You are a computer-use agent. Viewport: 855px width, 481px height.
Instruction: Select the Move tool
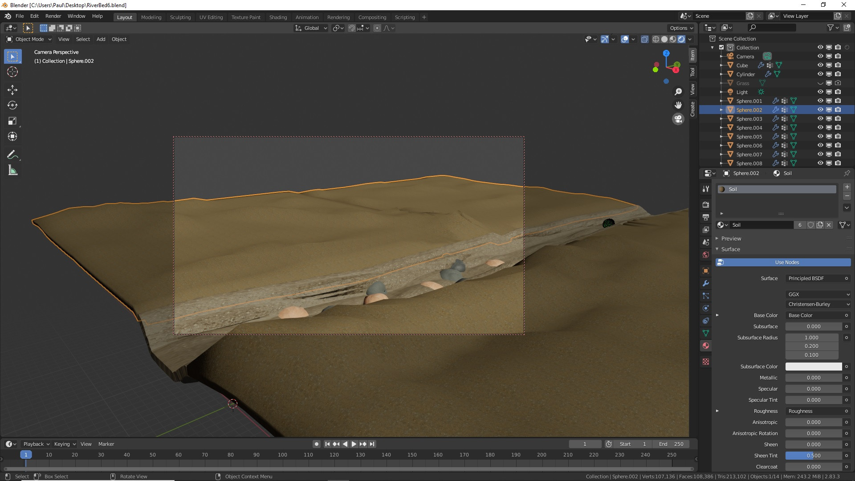click(x=12, y=90)
